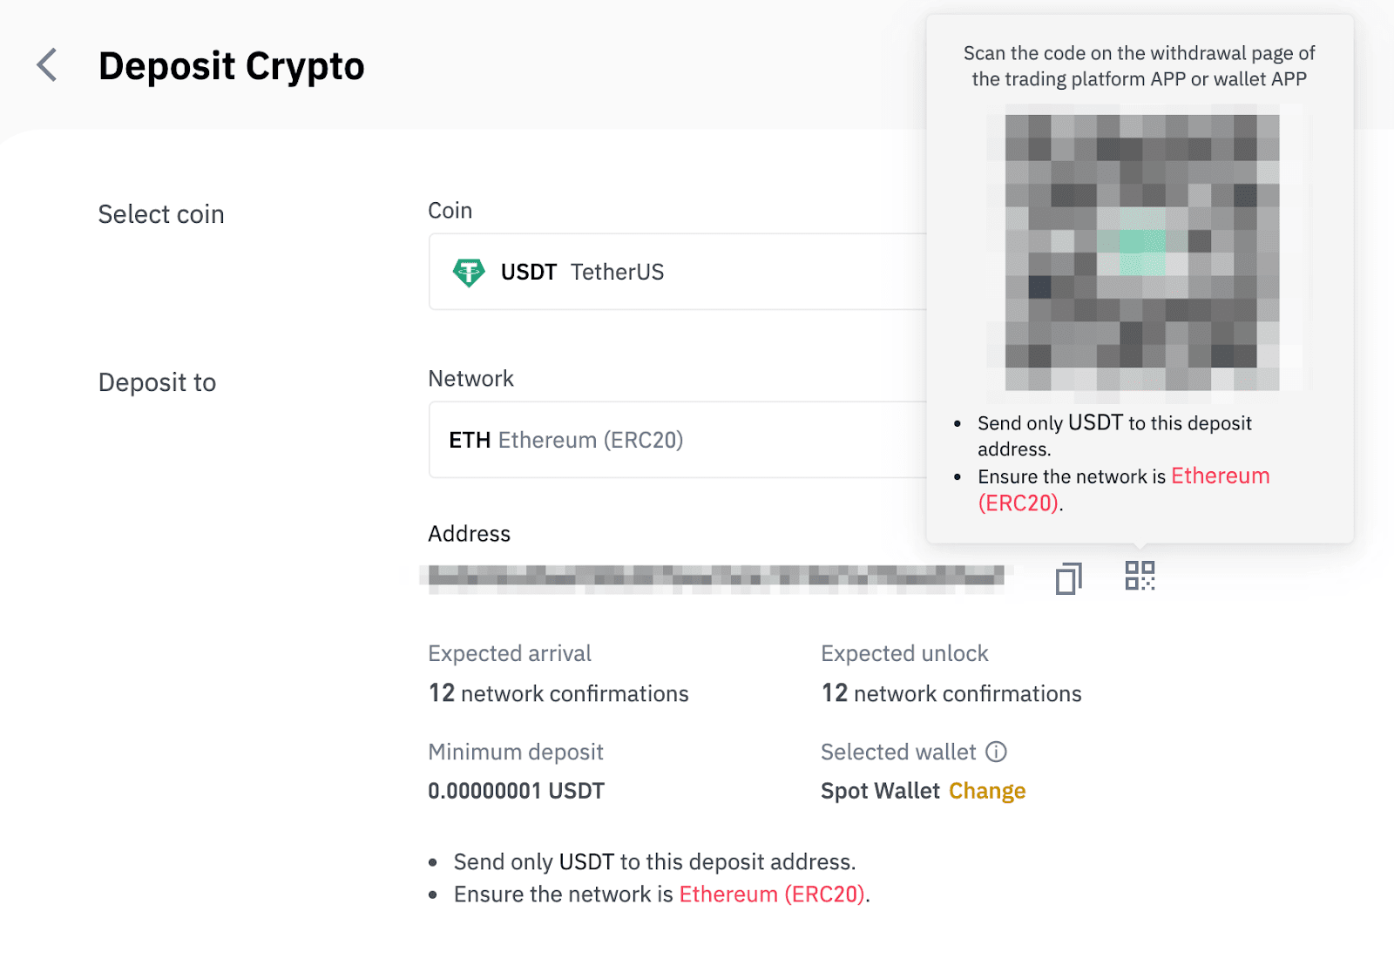Click the Deposit Crypto page heading

click(231, 66)
